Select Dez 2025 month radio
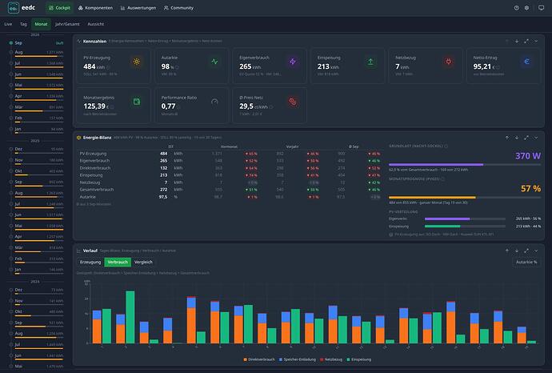552x373 pixels. tap(11, 149)
